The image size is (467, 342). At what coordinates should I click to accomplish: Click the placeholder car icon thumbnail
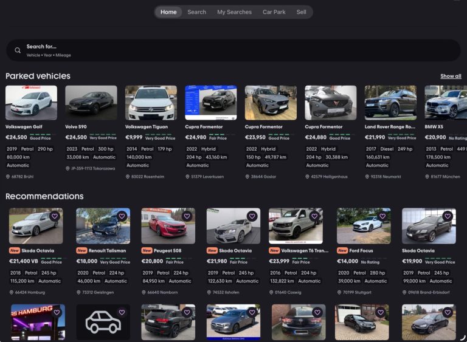[x=103, y=322]
